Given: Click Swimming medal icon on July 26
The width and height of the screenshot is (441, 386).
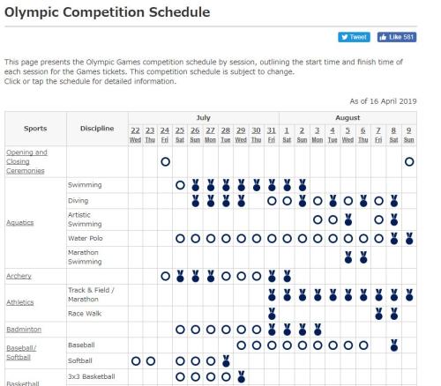Looking at the screenshot, I should tap(196, 185).
